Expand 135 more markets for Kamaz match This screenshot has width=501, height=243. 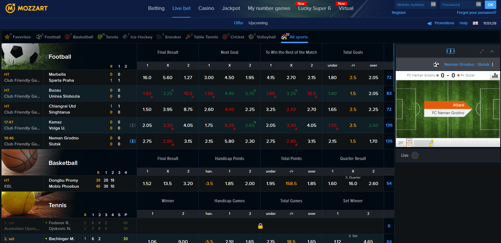(x=389, y=125)
